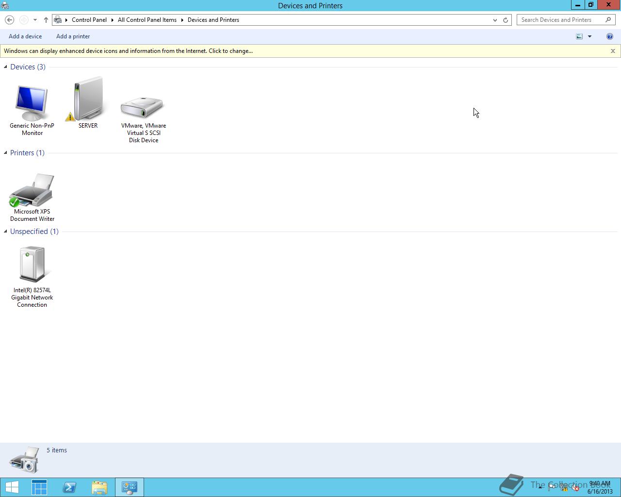Minimize the Devices and Printers window
Viewport: 621px width, 497px height.
(x=577, y=5)
